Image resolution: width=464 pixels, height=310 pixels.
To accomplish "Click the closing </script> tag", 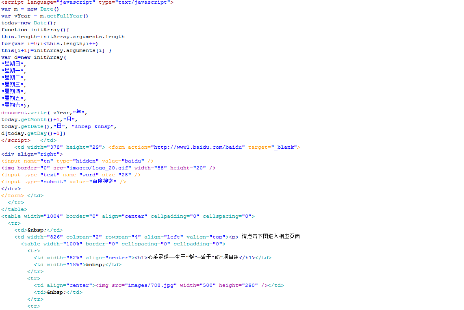I will [16, 141].
